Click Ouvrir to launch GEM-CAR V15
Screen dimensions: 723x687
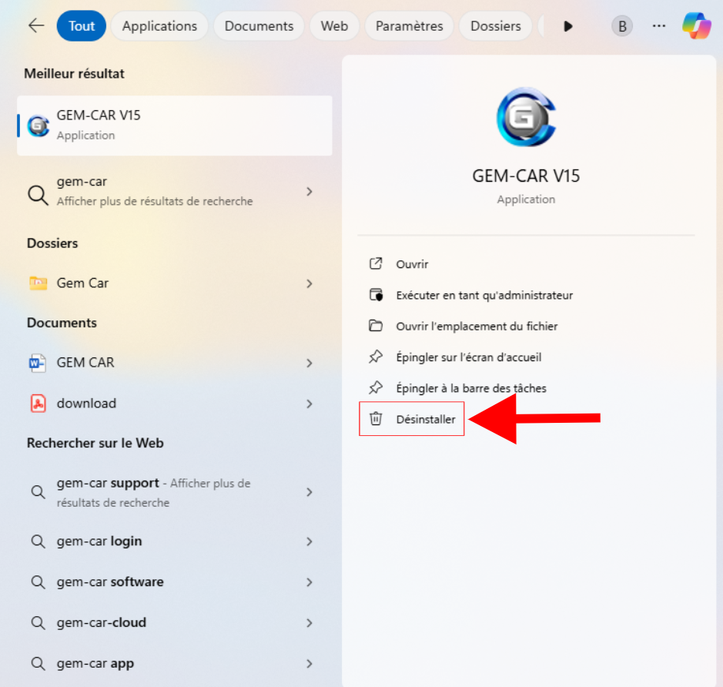(x=412, y=264)
